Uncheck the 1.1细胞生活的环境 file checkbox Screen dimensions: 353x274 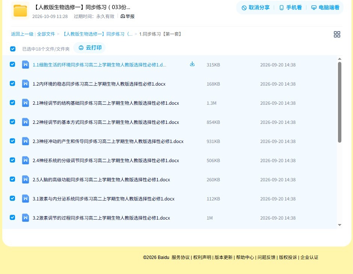(12, 64)
